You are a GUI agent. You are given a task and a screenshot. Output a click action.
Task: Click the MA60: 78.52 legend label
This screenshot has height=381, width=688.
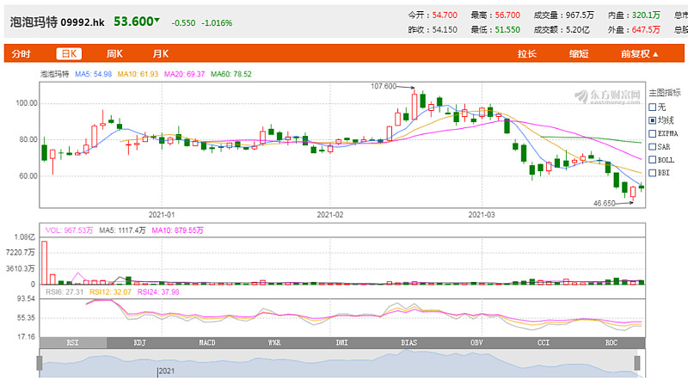tap(231, 74)
